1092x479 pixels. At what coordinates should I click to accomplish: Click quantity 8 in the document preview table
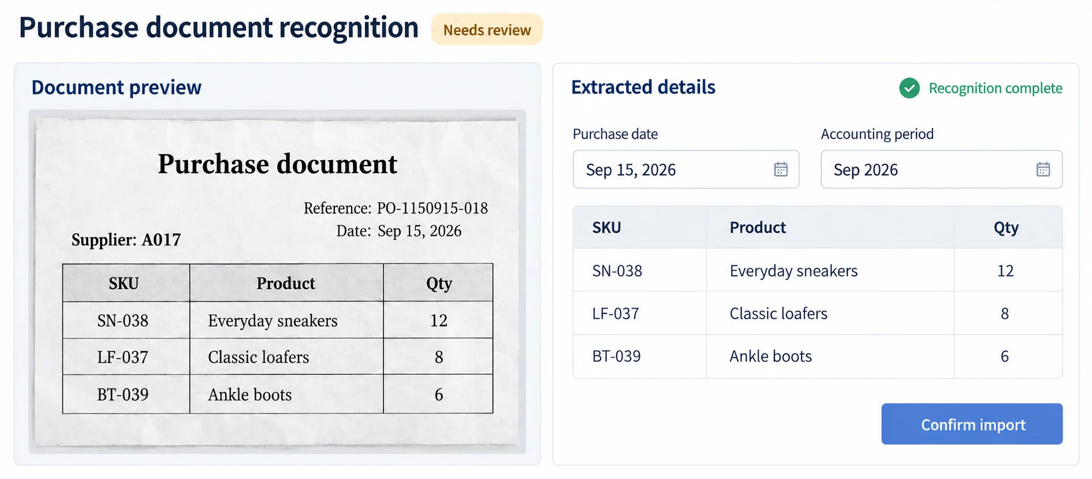439,357
